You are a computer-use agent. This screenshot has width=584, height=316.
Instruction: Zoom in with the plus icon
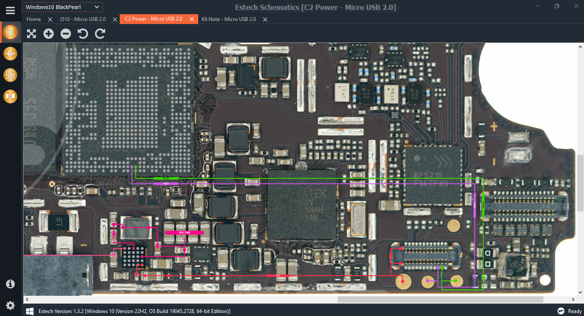(48, 33)
